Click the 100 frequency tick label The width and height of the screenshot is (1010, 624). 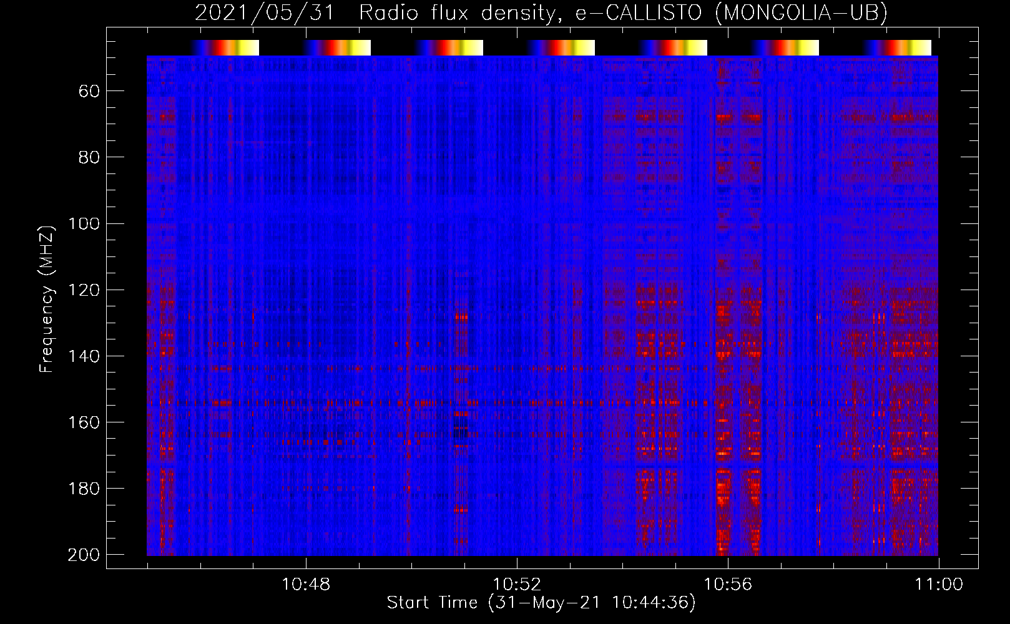pyautogui.click(x=84, y=223)
